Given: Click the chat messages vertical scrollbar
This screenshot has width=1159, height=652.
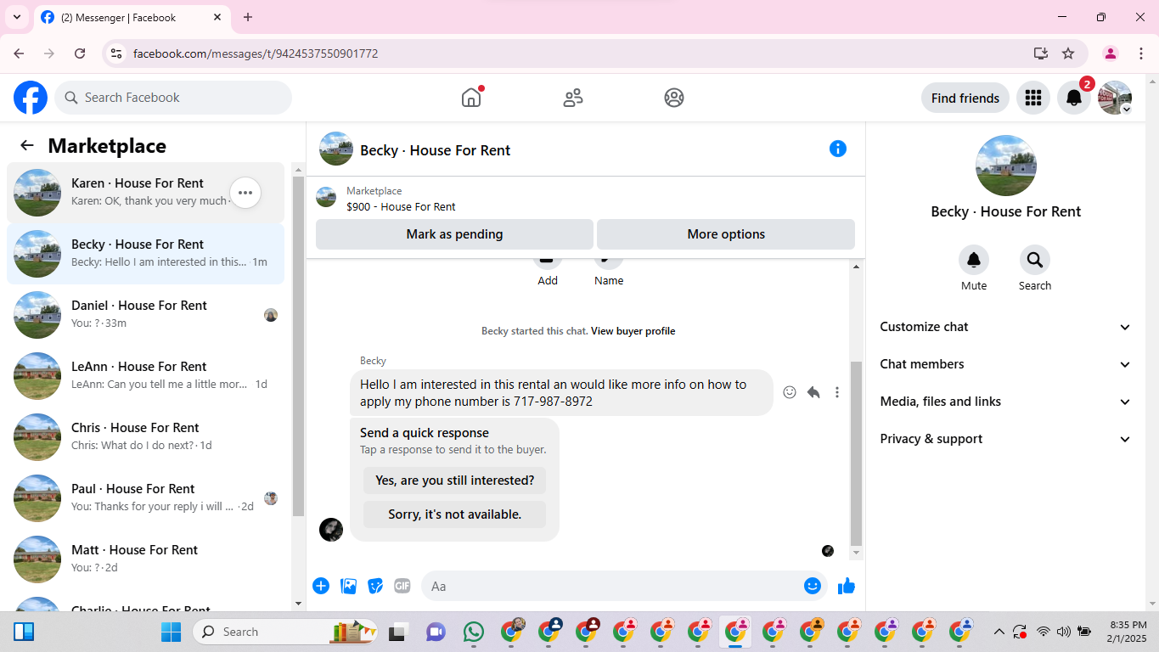Looking at the screenshot, I should (856, 453).
